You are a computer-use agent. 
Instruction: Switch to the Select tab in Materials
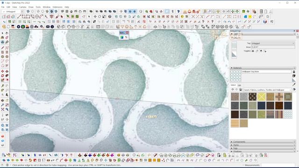(x=233, y=85)
